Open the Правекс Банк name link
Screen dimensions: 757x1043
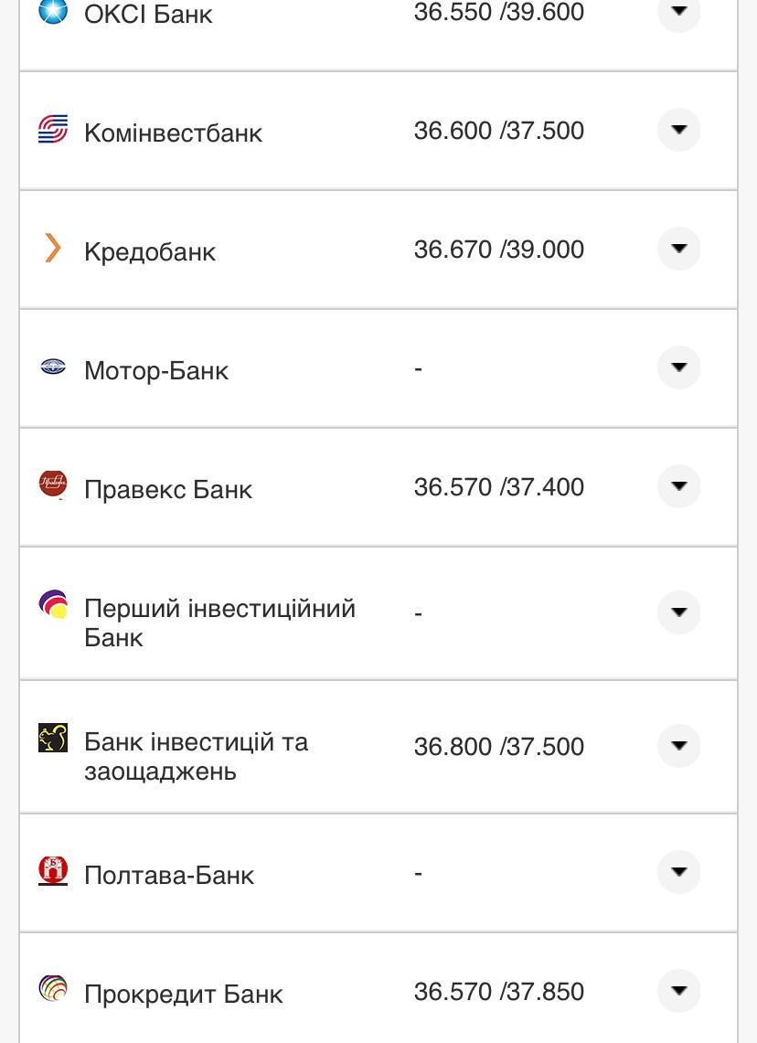click(168, 489)
